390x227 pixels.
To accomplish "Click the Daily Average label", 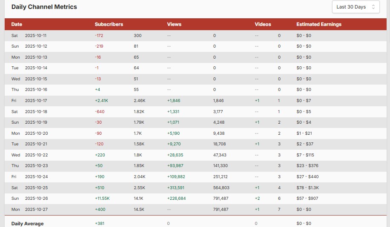I will point(27,224).
